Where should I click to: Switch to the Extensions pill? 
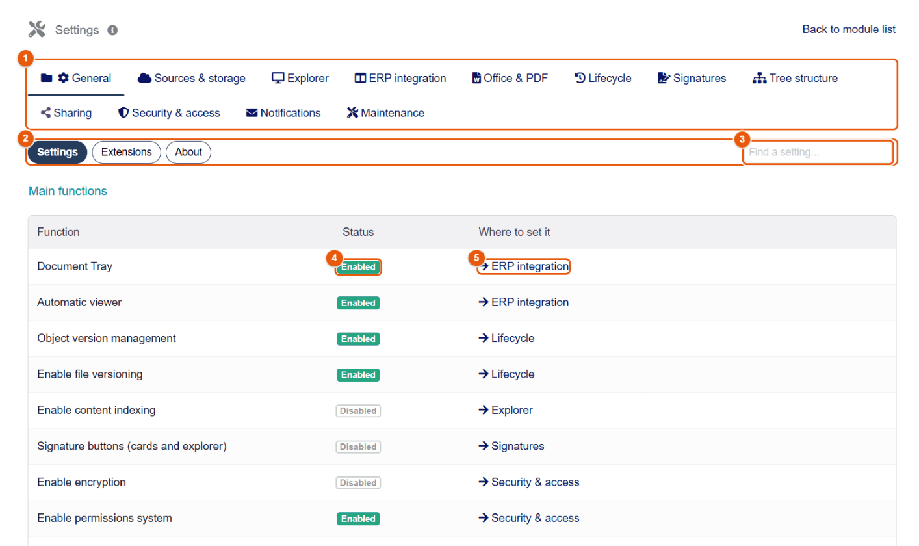[126, 152]
